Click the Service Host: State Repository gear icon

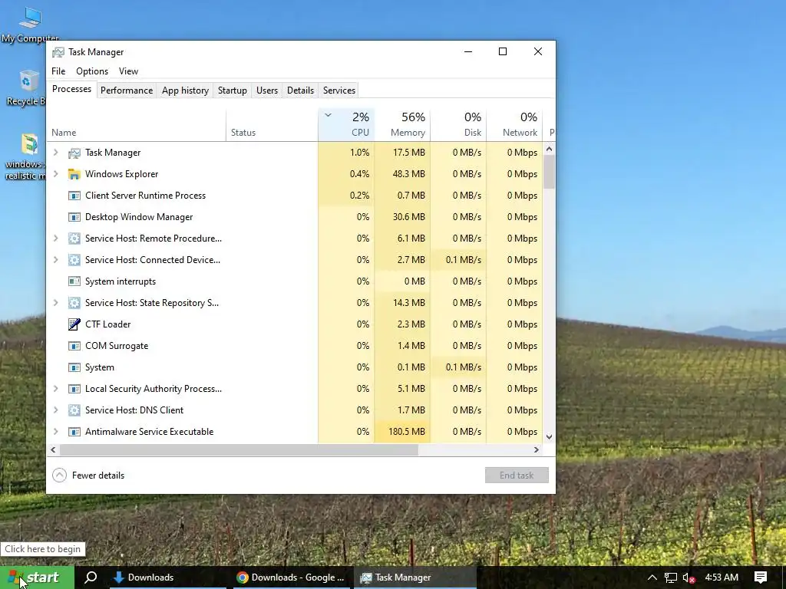(x=74, y=303)
